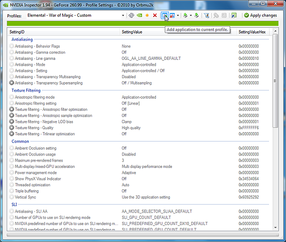Click the refresh profile settings icon
Image resolution: width=286 pixels, height=242 pixels.
tap(131, 16)
